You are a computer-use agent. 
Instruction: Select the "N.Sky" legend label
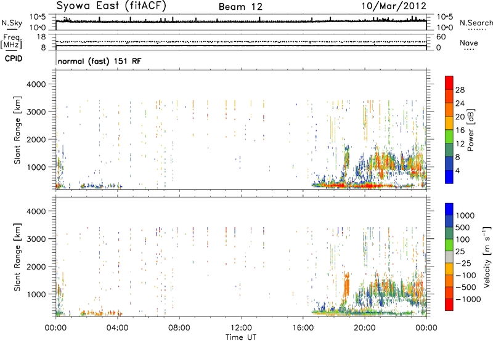12,23
